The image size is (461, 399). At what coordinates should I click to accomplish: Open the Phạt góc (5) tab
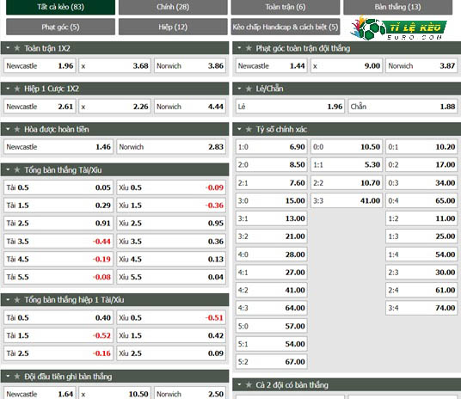[x=60, y=27]
